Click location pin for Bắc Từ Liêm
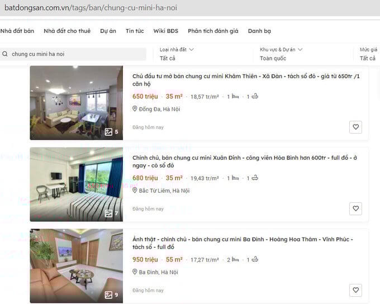380x304 pixels. tap(135, 191)
